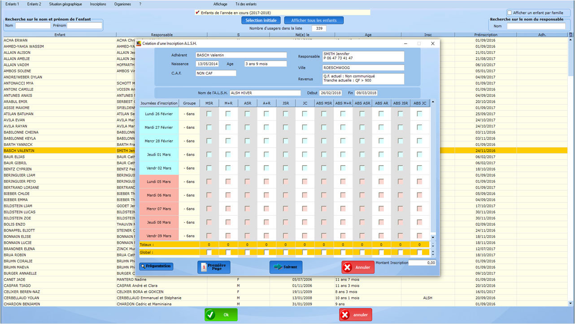Check ABS JC for Vendr 09 Mars
Viewport: 575px width, 324px height.
click(420, 236)
